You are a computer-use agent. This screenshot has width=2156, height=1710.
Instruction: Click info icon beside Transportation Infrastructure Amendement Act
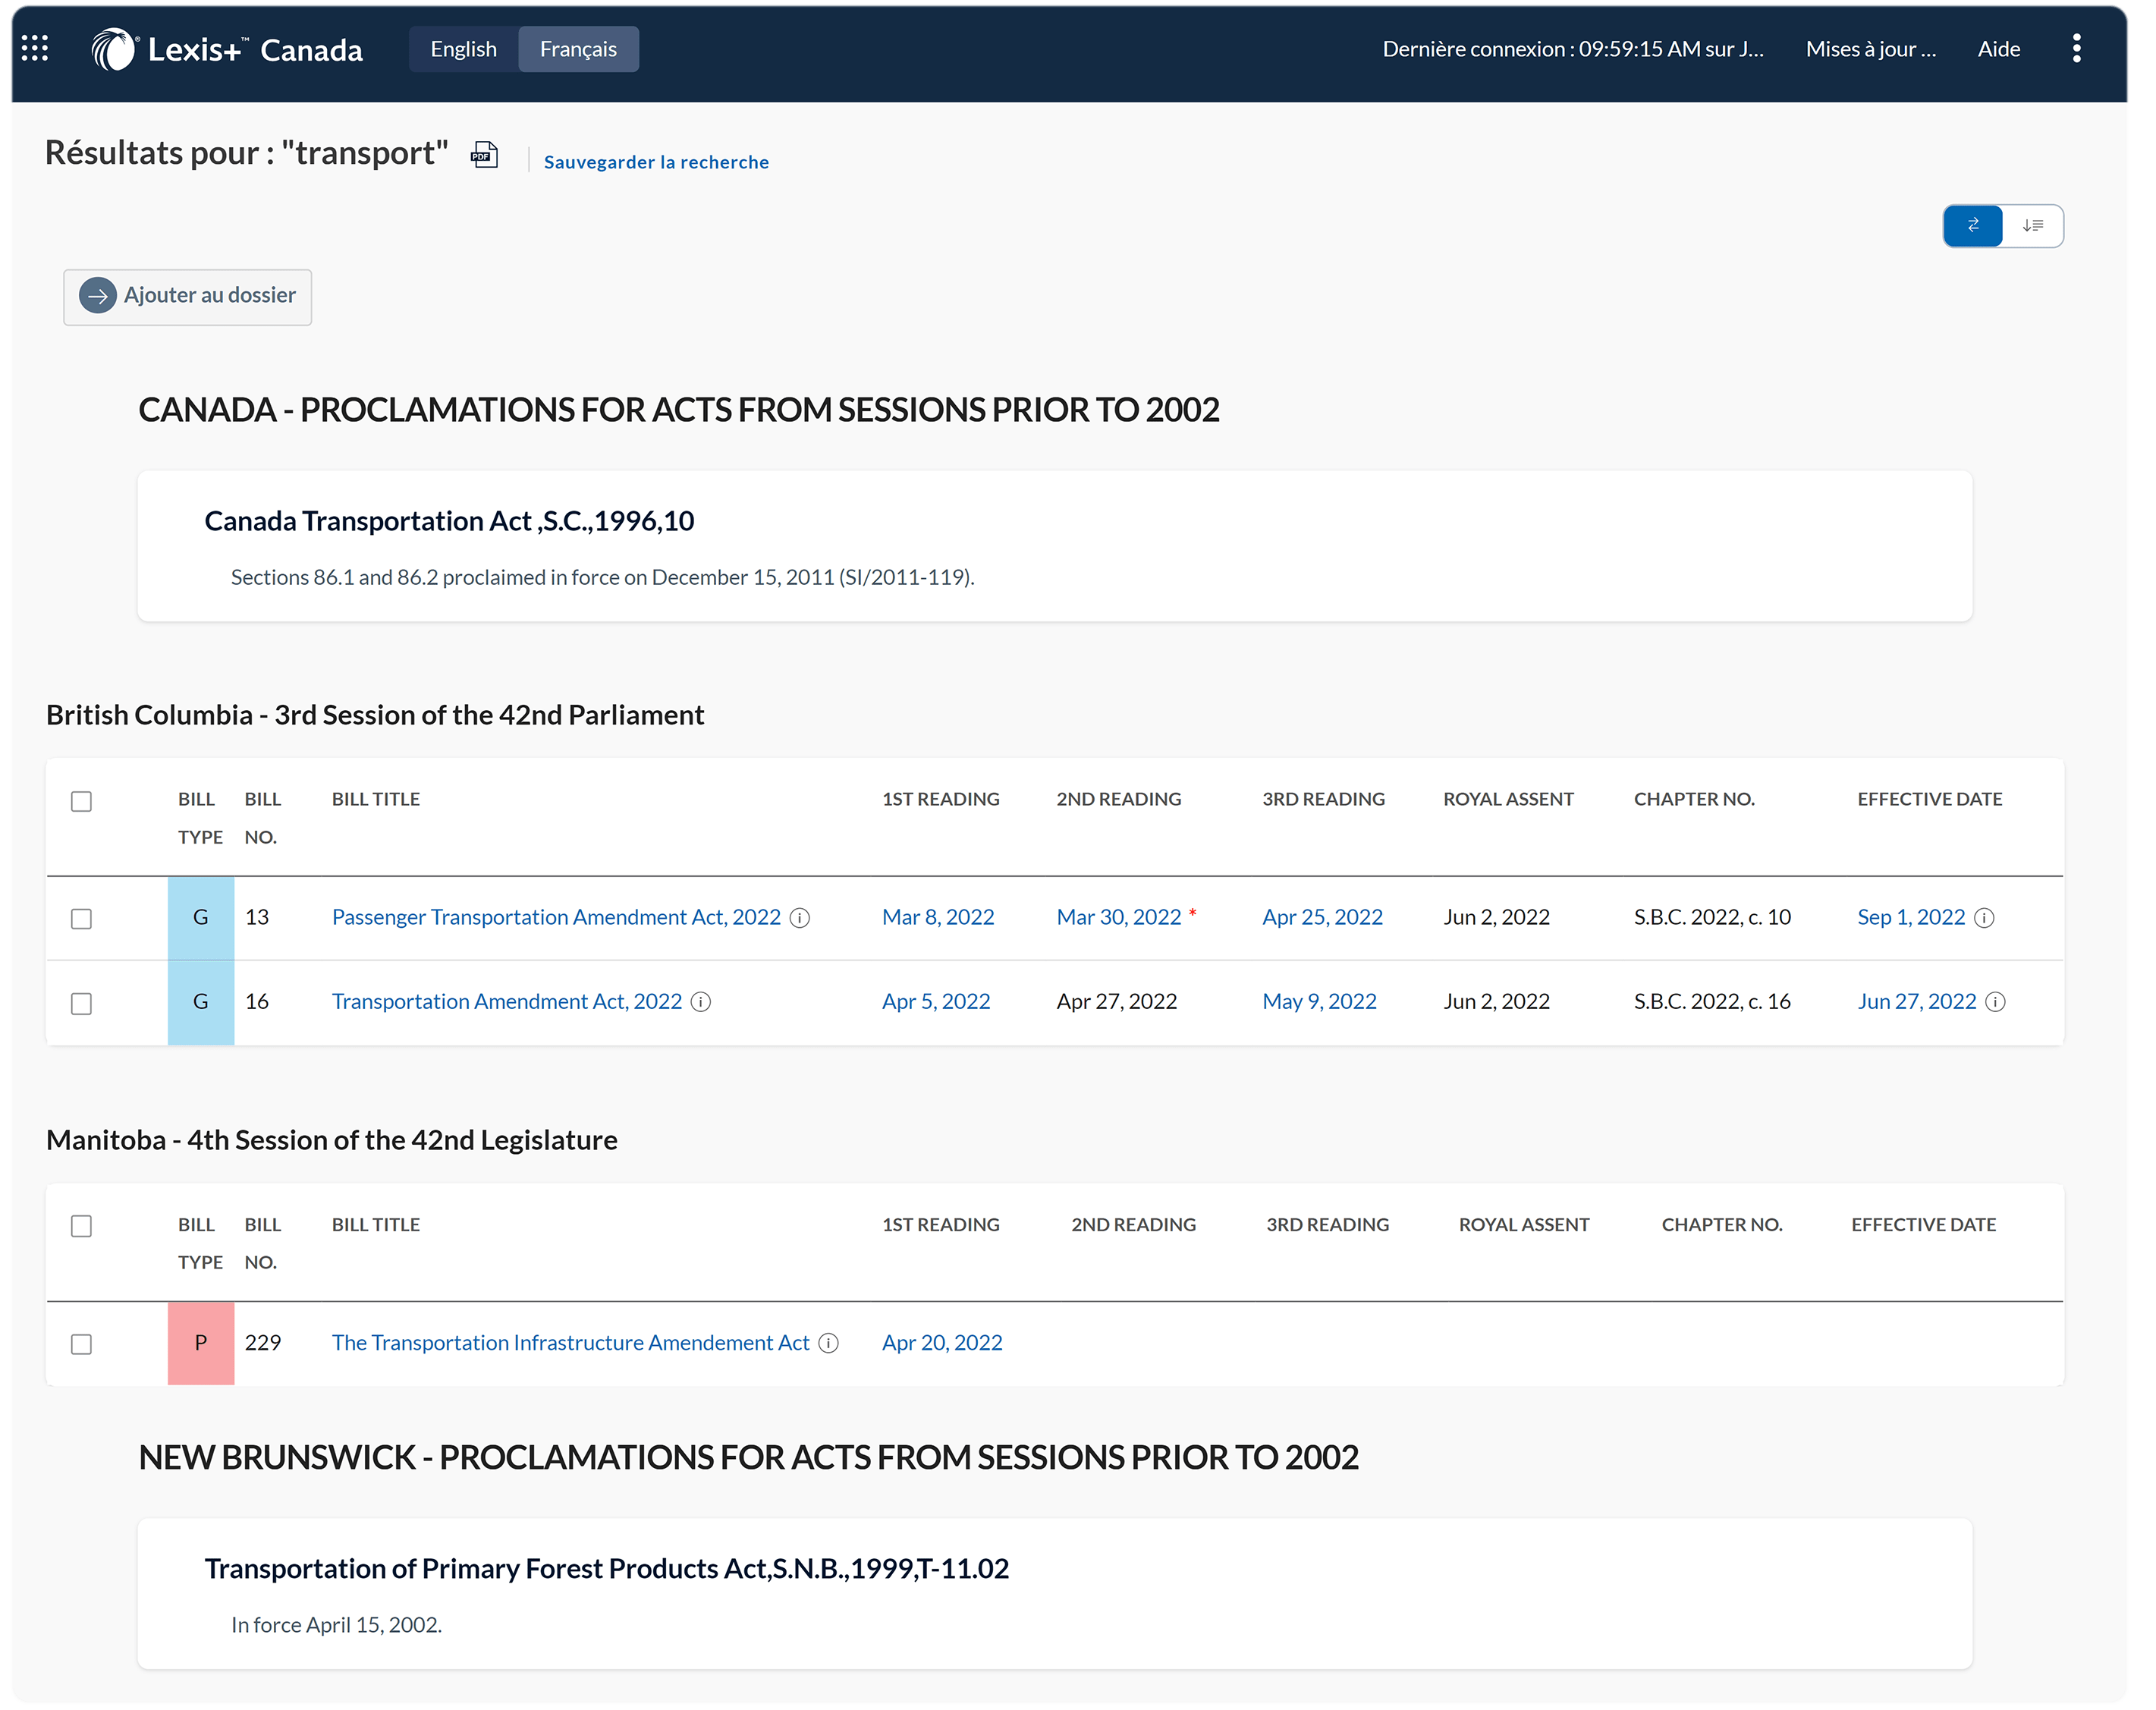(x=828, y=1343)
